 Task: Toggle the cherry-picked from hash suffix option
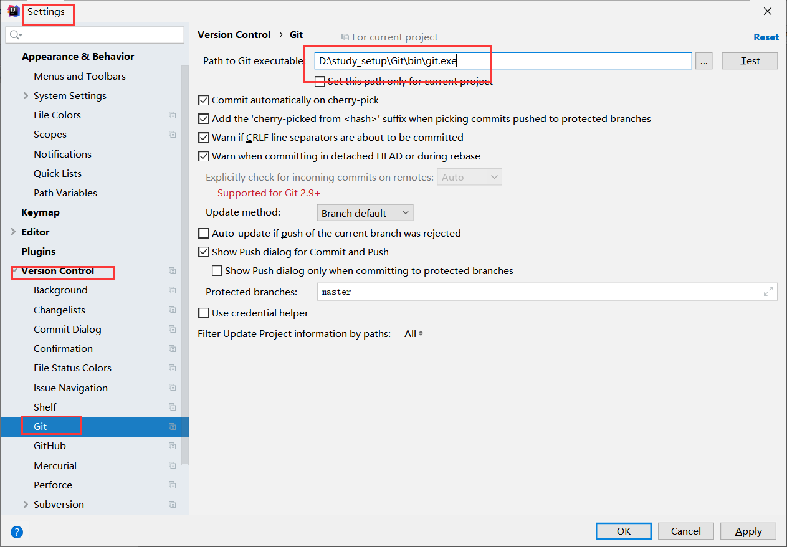click(203, 118)
